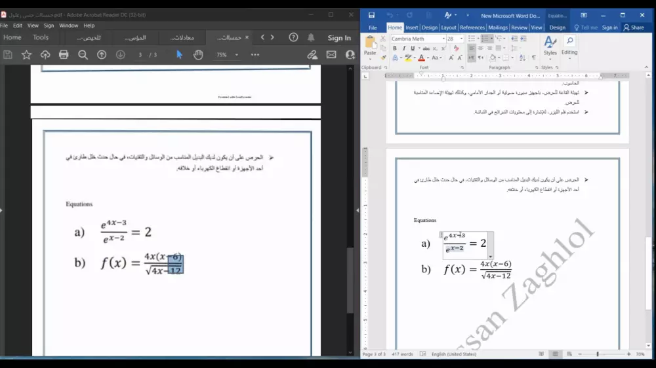Expand the Styles gallery dropdown in Word
The width and height of the screenshot is (656, 368).
click(x=550, y=60)
